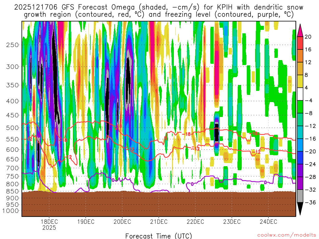Click the 850 pressure level label
Screen dimensions: 319x239
click(x=12, y=191)
